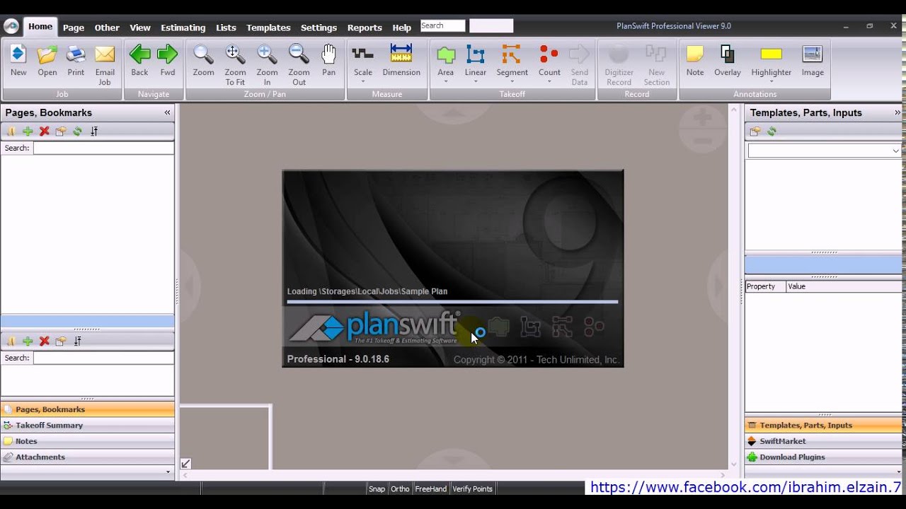Open a job with the Open folder icon
This screenshot has height=509, width=906.
(x=47, y=54)
